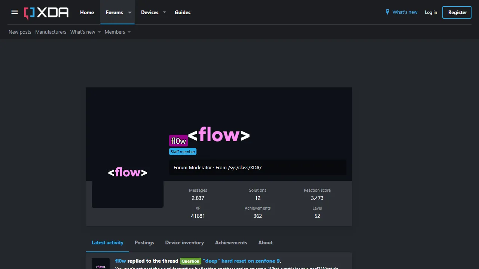The image size is (479, 269).
Task: Expand the Members dropdown arrow
Action: (x=129, y=32)
